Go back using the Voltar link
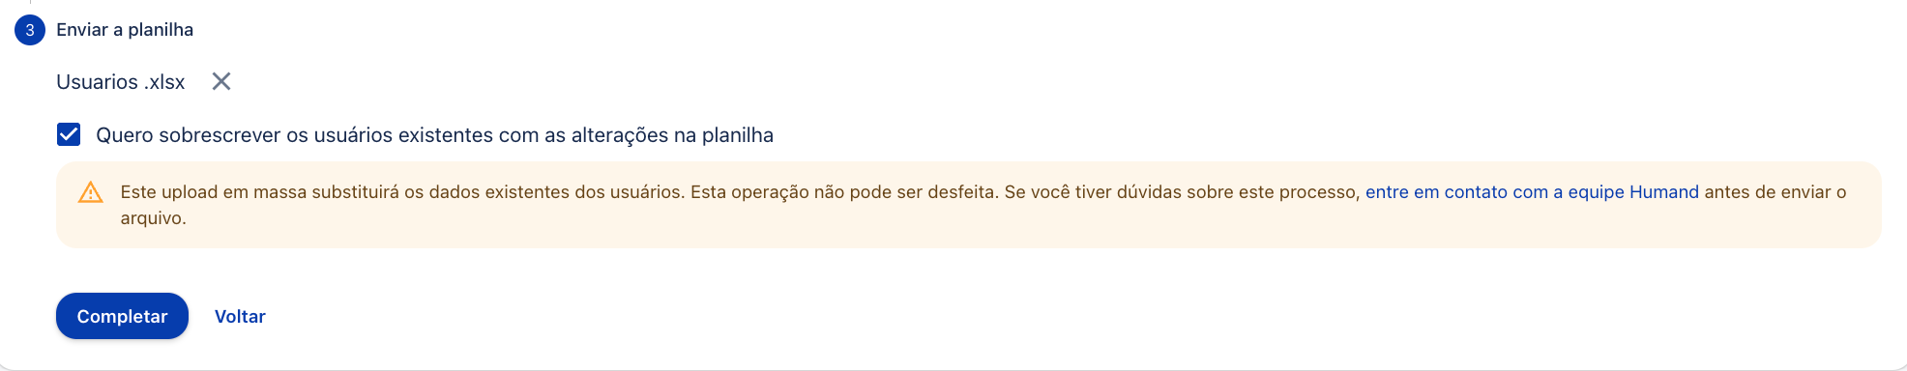 click(x=240, y=316)
